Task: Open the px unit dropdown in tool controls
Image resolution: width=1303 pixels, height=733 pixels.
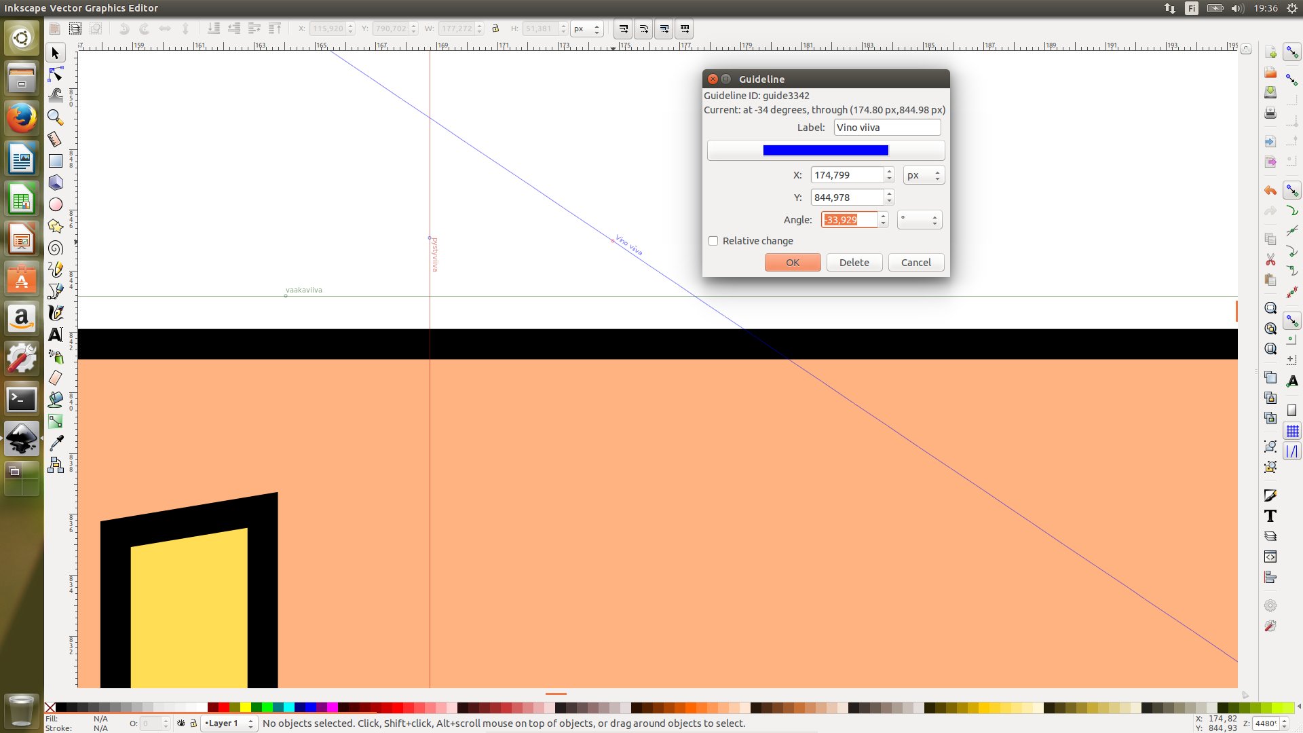Action: 587,29
